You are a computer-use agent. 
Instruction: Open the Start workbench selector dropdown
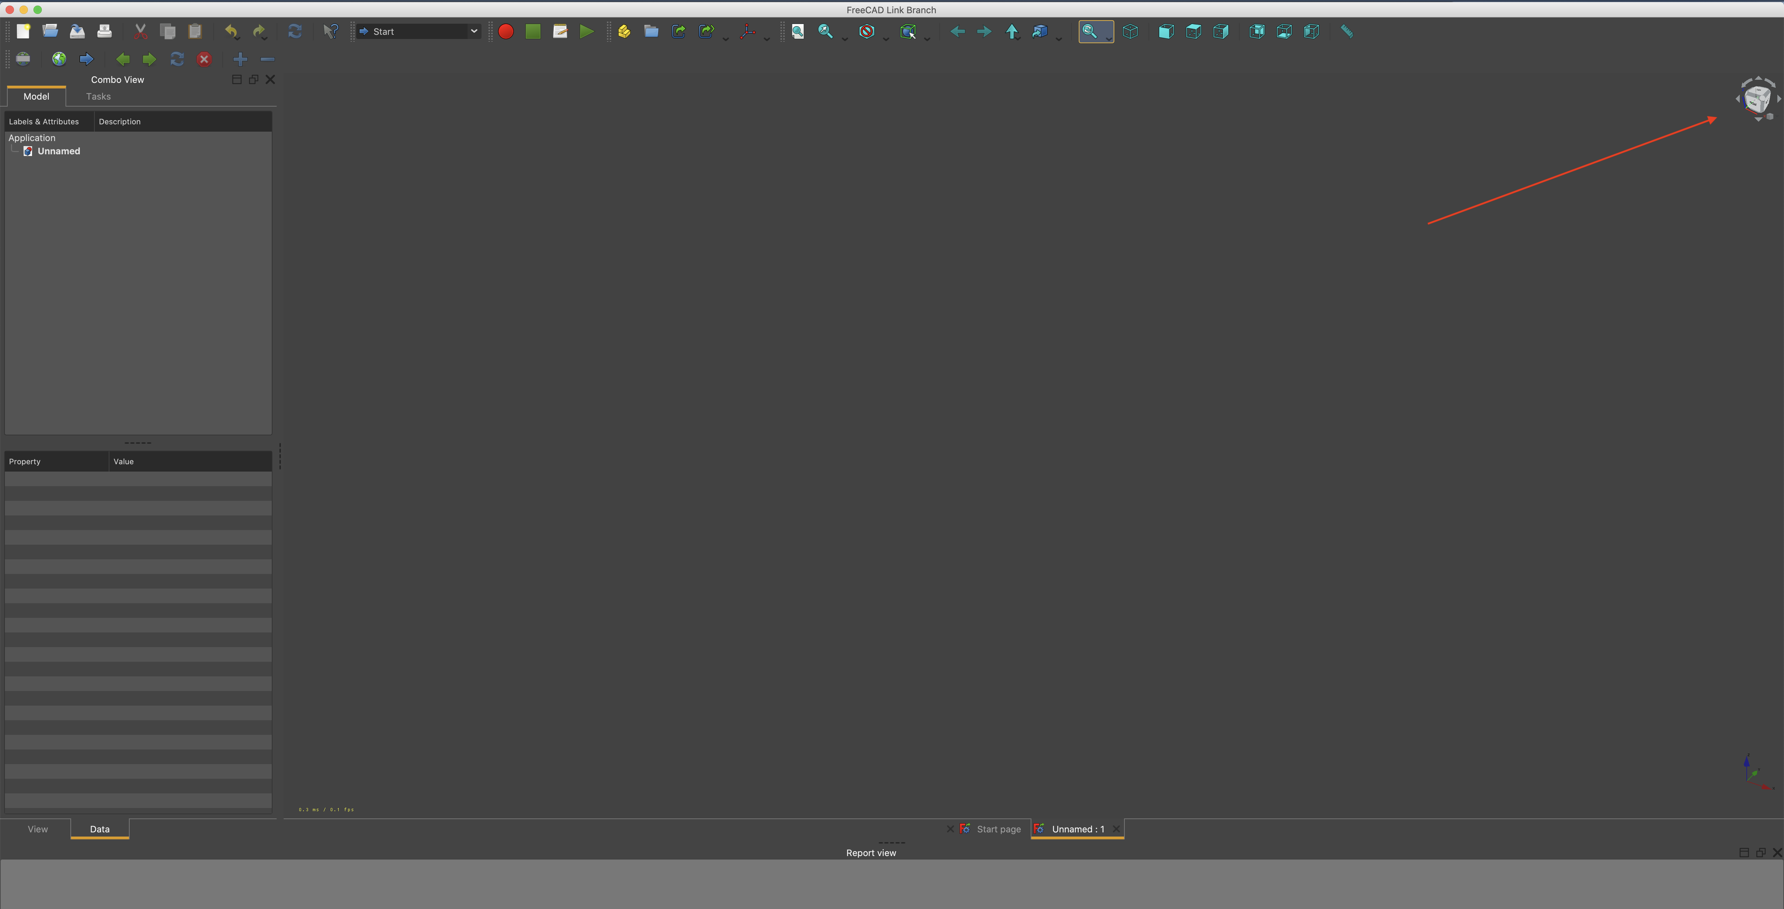(417, 31)
